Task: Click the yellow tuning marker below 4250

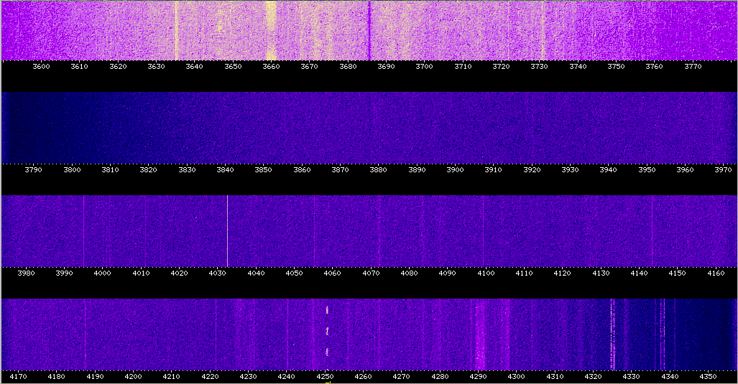Action: coord(328,383)
